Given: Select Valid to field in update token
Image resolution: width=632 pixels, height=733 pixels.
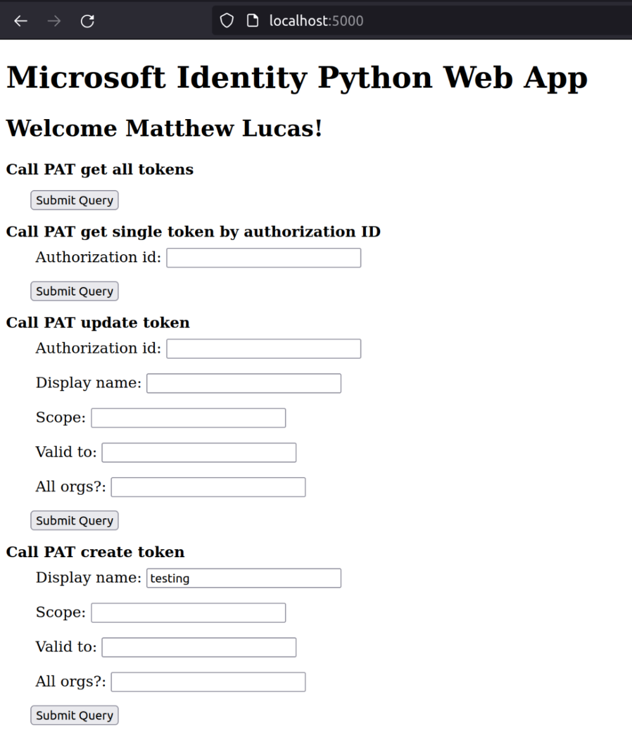Looking at the screenshot, I should (199, 452).
